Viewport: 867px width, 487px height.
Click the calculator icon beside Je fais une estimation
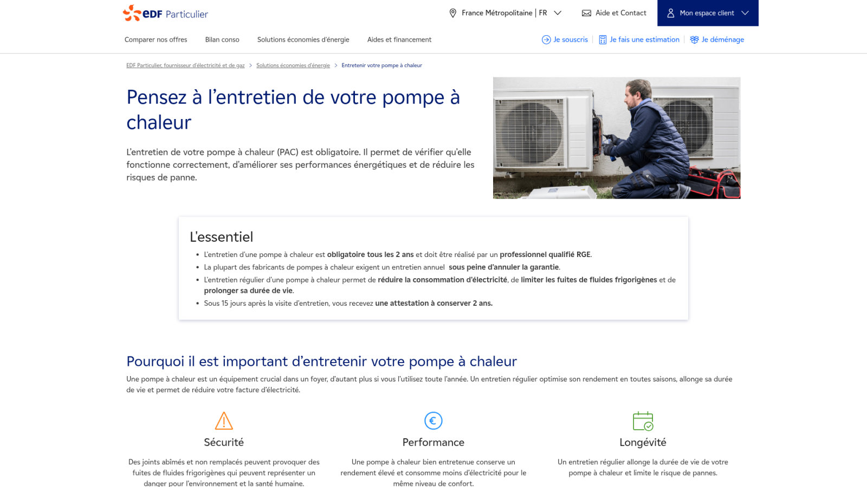point(603,40)
